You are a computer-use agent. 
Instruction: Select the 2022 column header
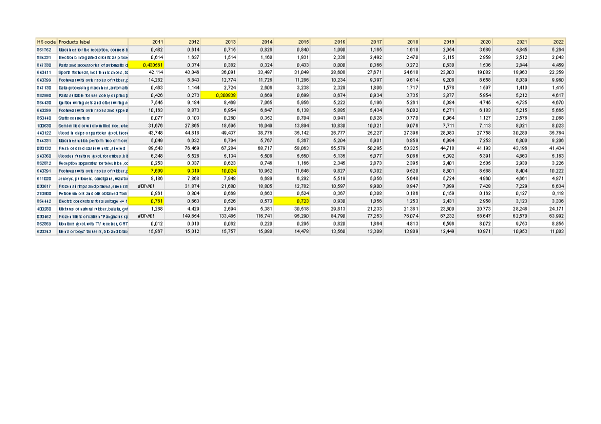coord(548,41)
